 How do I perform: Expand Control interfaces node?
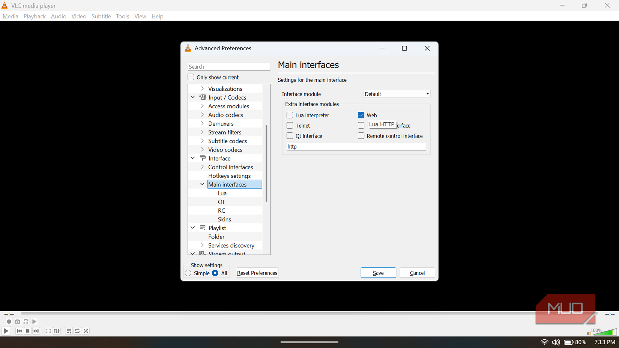[202, 167]
